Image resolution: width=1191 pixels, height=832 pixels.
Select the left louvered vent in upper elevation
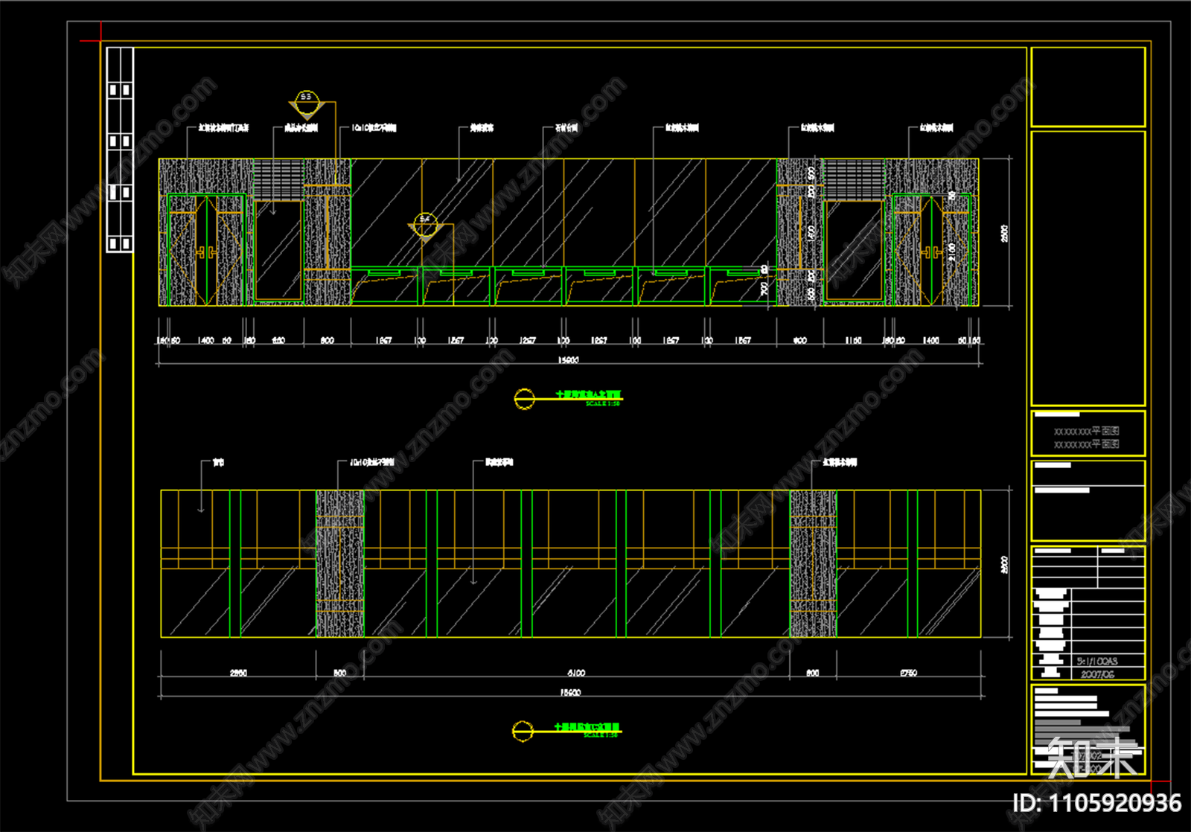tap(278, 179)
